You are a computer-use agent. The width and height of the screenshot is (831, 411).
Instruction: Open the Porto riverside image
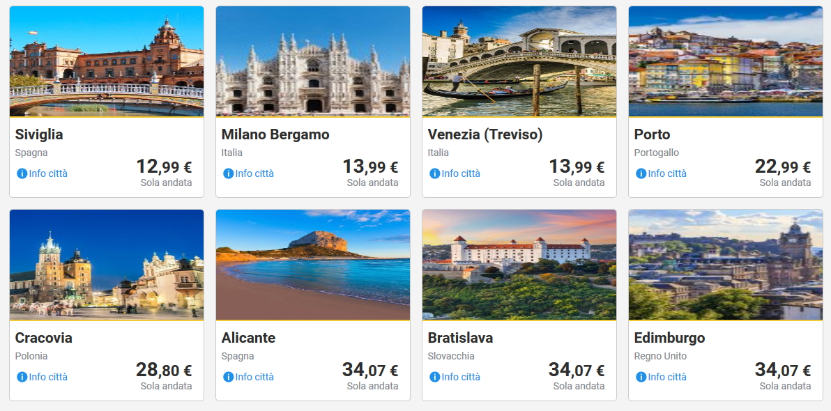(x=726, y=62)
